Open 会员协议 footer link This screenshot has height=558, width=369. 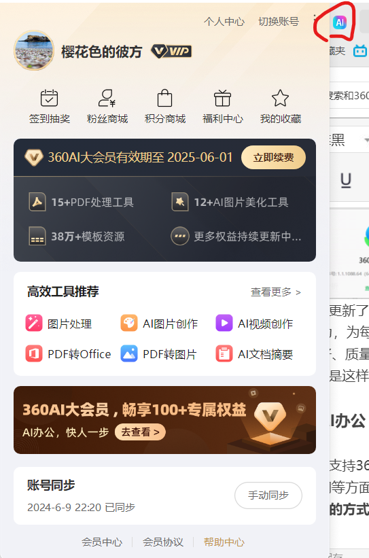(163, 542)
